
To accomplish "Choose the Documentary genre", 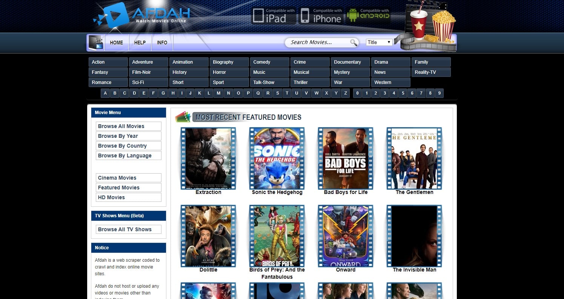I will coord(350,62).
